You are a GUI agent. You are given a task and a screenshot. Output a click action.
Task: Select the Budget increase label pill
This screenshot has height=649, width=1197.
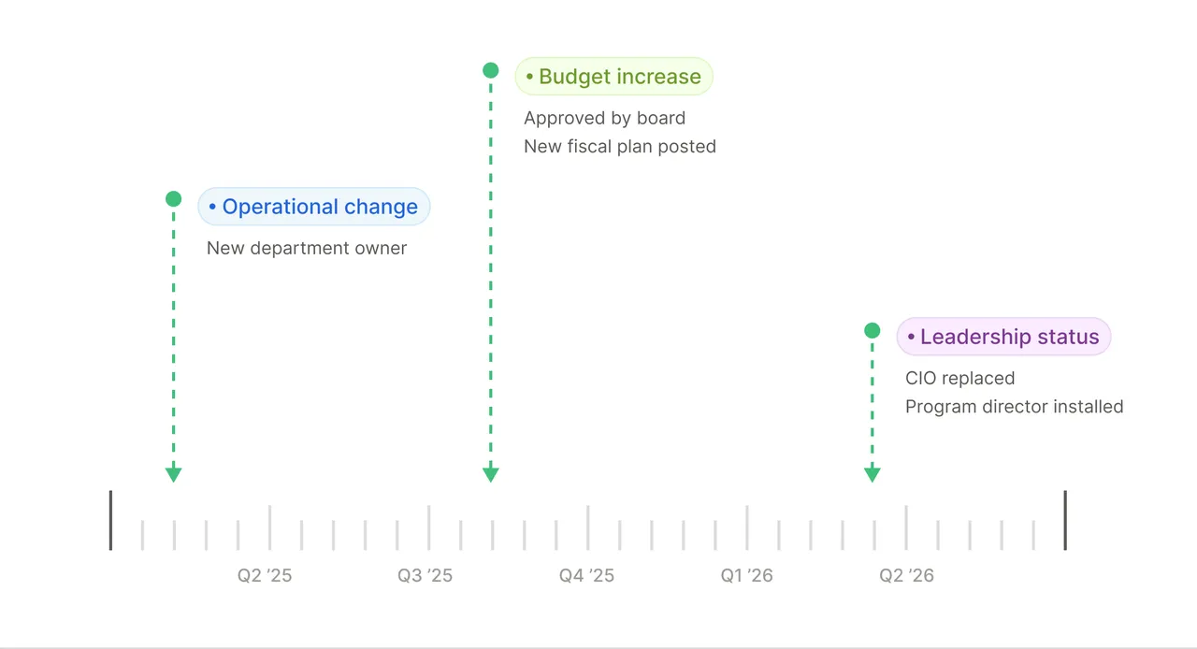tap(614, 77)
